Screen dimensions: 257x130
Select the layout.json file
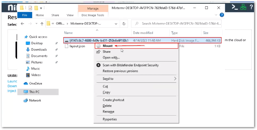77,46
